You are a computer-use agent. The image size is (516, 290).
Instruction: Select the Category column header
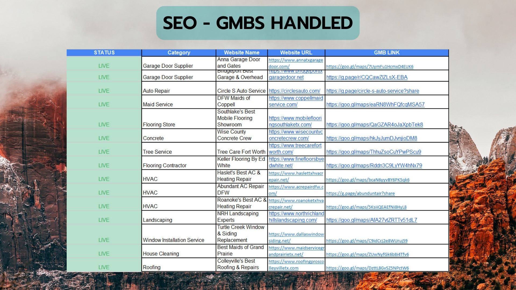click(179, 53)
